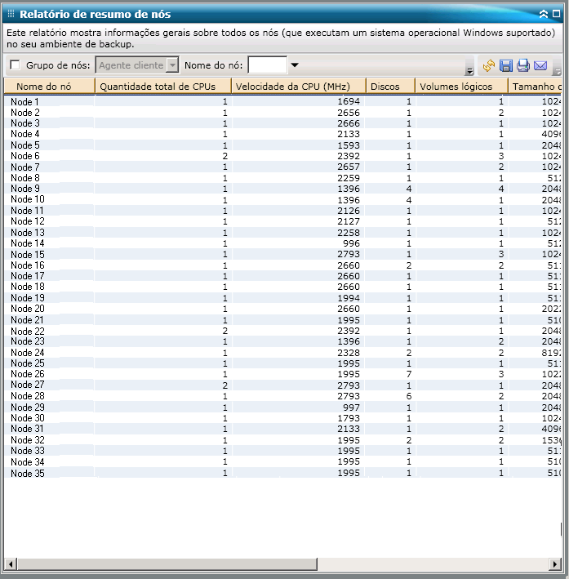Click the horizontal scrollbar thumb
The height and width of the screenshot is (579, 569).
167,563
